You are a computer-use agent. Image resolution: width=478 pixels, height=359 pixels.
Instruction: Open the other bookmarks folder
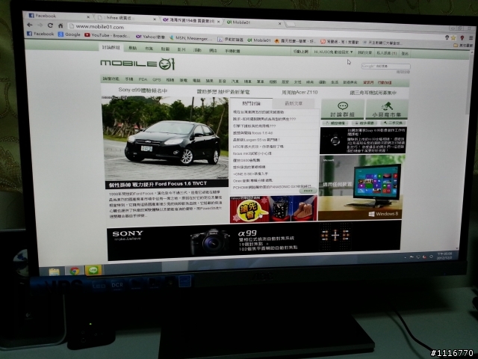tap(463, 46)
